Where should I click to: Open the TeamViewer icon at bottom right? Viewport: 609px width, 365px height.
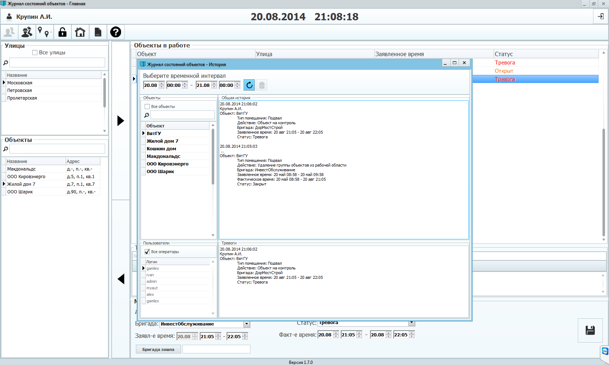point(605,351)
